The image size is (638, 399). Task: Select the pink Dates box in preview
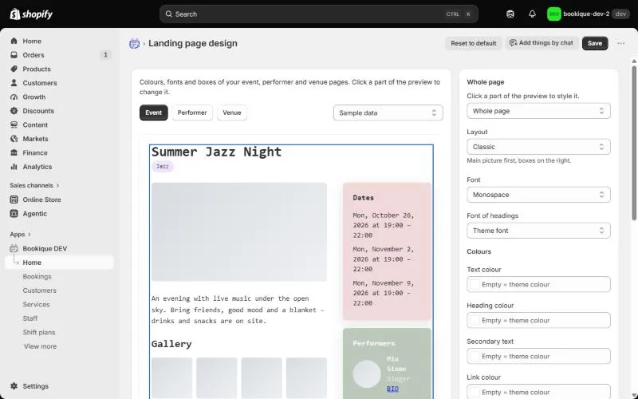[x=387, y=251]
